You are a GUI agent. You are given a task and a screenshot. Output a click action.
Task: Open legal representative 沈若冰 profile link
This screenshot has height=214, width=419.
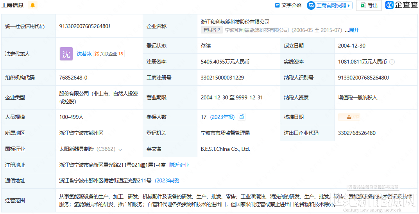84,54
